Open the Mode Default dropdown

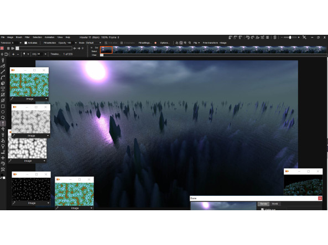(93, 43)
